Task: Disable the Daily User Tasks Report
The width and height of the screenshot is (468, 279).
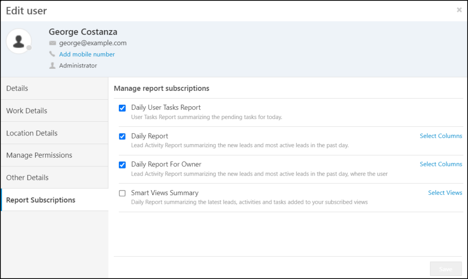Action: click(122, 108)
